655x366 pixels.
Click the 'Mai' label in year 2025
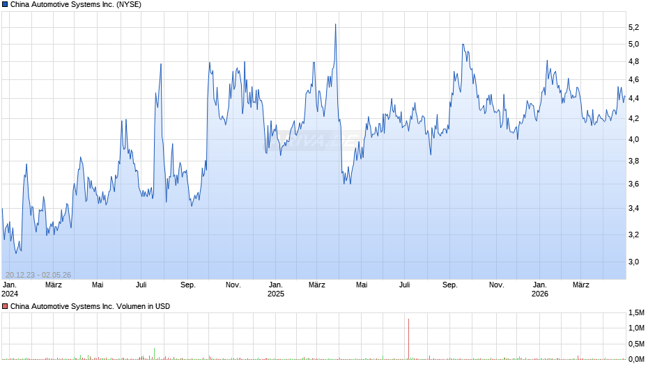(362, 285)
